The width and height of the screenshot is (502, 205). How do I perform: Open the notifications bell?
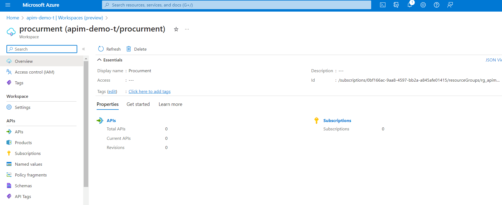[410, 5]
